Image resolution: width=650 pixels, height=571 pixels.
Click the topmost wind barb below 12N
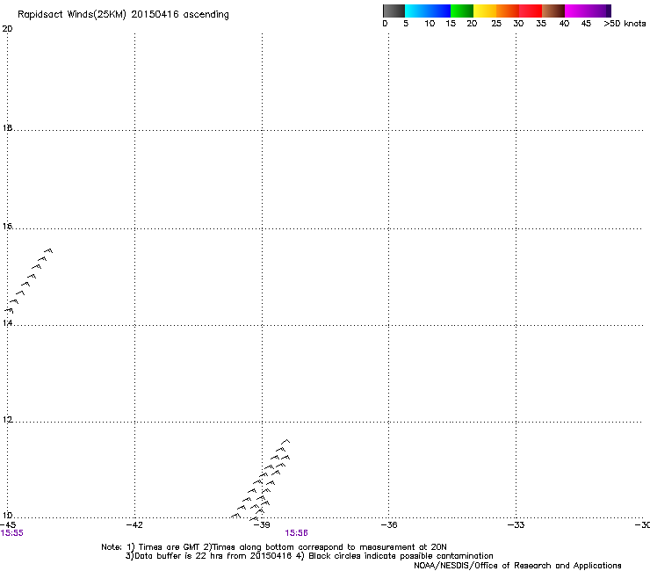click(285, 442)
